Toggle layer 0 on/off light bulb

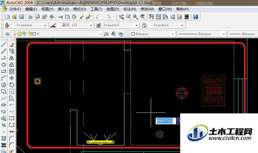(14, 34)
